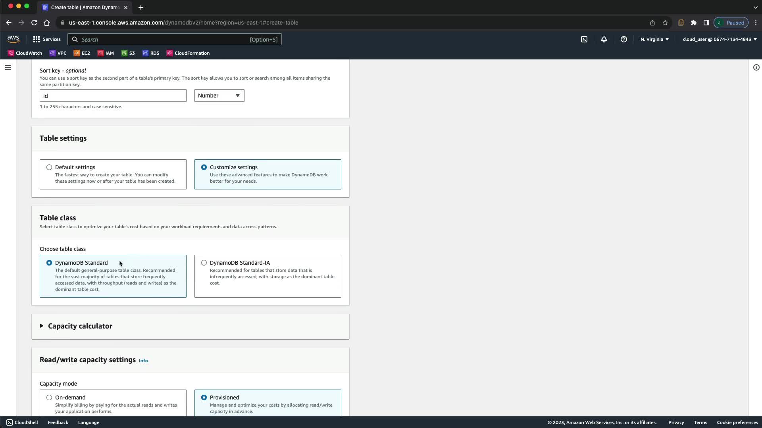Select Default settings radio option
The height and width of the screenshot is (428, 762).
pos(49,167)
